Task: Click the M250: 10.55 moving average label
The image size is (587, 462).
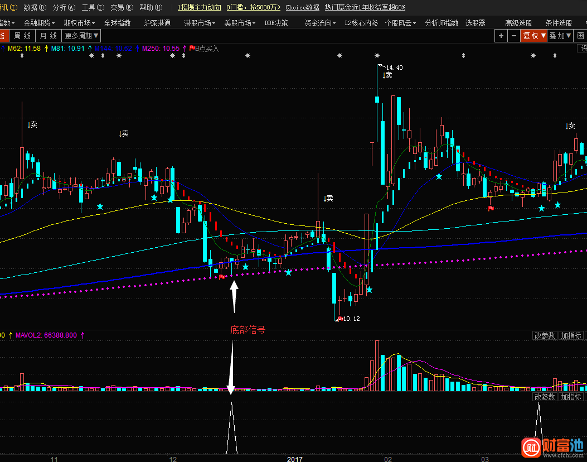Action: [x=161, y=49]
